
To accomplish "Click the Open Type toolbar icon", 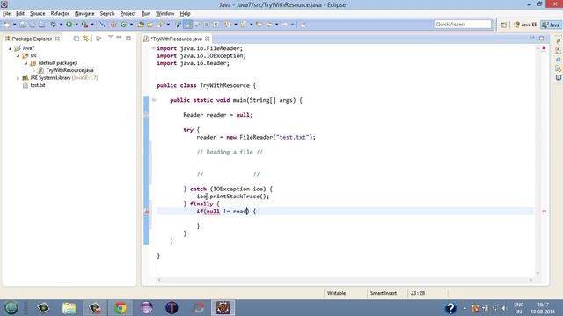I will [x=141, y=25].
